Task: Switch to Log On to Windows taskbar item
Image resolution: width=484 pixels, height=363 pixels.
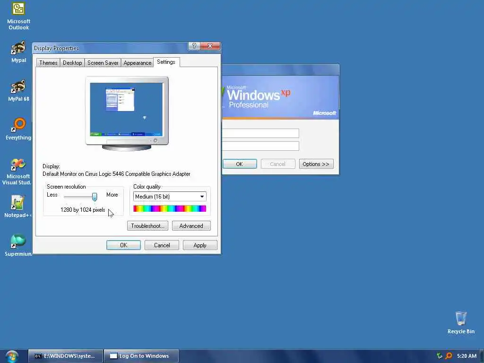Action: tap(141, 356)
